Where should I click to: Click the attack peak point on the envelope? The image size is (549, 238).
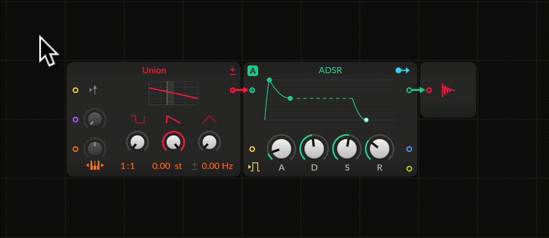pos(269,80)
